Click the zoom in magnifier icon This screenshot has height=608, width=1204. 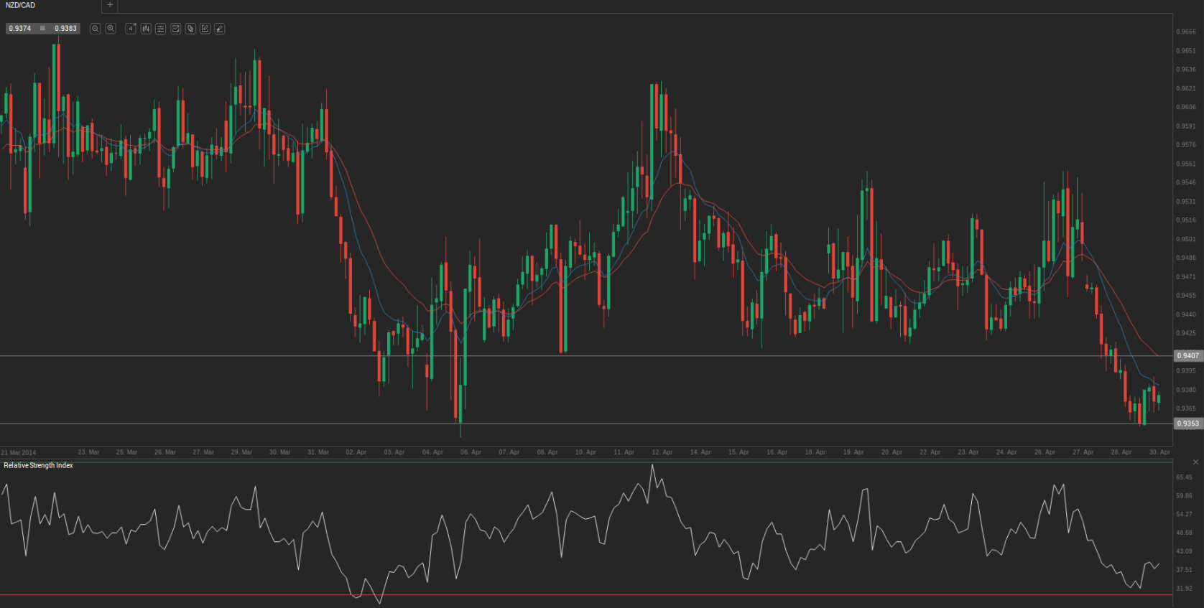click(x=111, y=29)
